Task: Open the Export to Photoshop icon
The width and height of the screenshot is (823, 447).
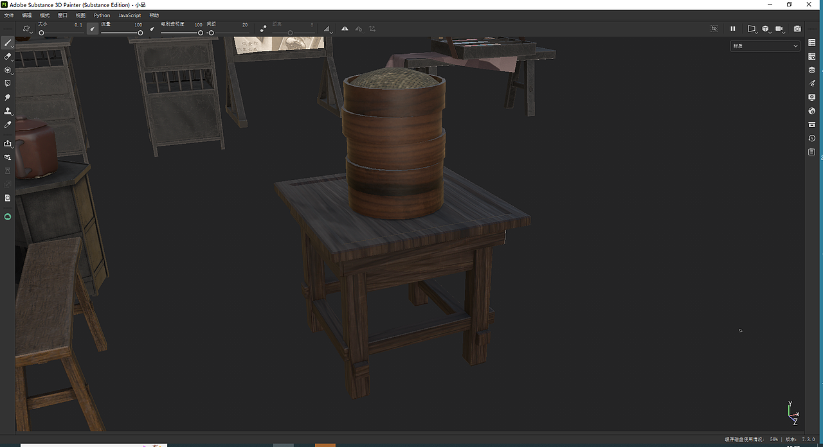Action: click(x=8, y=143)
